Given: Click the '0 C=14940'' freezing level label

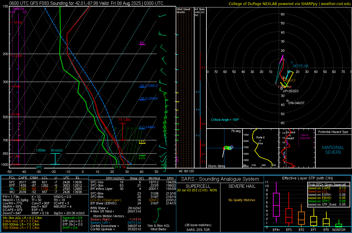Looking at the screenshot, I should coord(147,127).
